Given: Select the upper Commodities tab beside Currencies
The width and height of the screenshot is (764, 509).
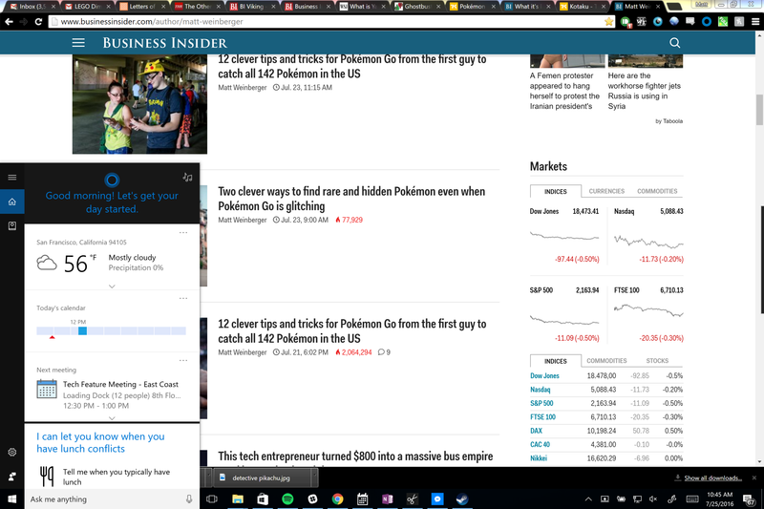Looking at the screenshot, I should (657, 191).
